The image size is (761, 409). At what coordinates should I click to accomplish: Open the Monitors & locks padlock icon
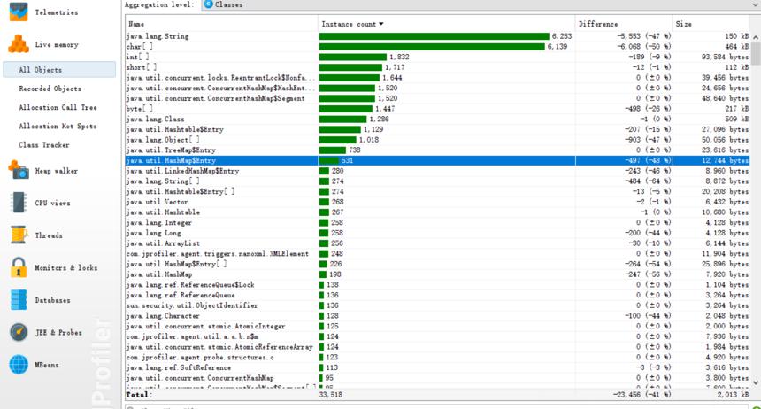[x=19, y=267]
